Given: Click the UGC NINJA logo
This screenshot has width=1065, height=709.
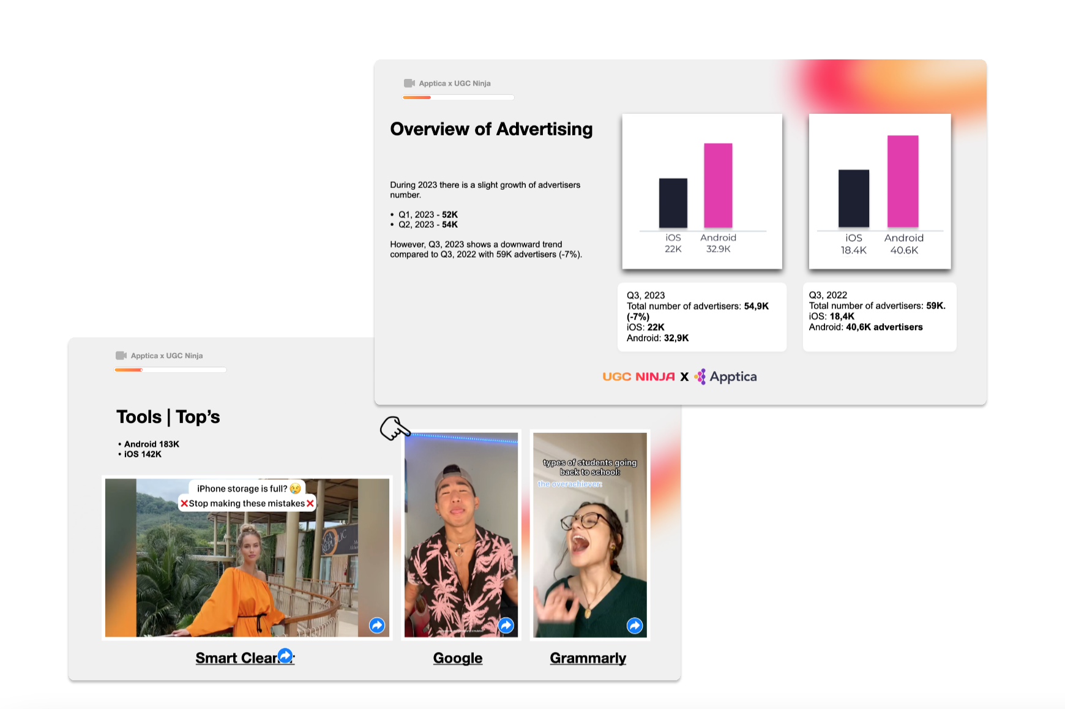Looking at the screenshot, I should tap(638, 377).
